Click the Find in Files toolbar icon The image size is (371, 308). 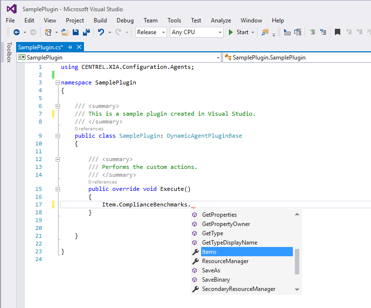pos(265,32)
